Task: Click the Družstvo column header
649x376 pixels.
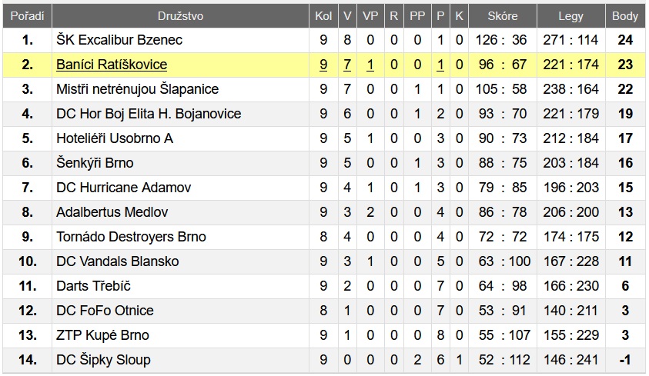Action: click(x=181, y=15)
